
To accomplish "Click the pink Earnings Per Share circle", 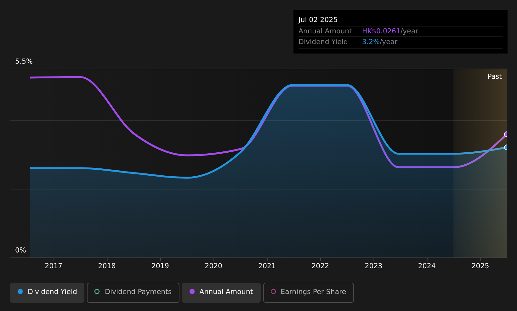I will pos(273,291).
